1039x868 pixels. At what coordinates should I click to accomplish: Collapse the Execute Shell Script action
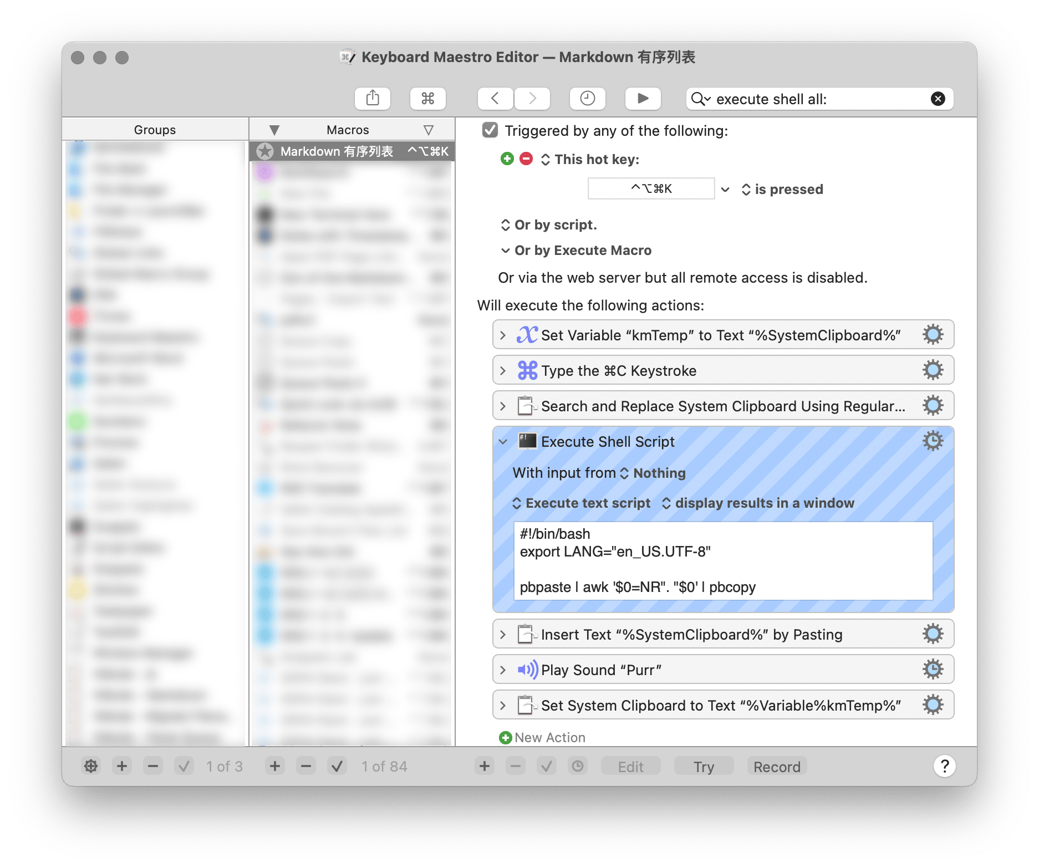click(x=503, y=442)
